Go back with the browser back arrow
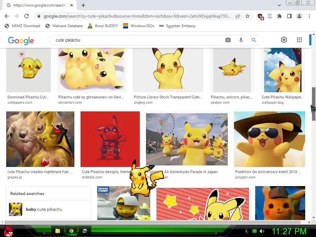 point(7,16)
